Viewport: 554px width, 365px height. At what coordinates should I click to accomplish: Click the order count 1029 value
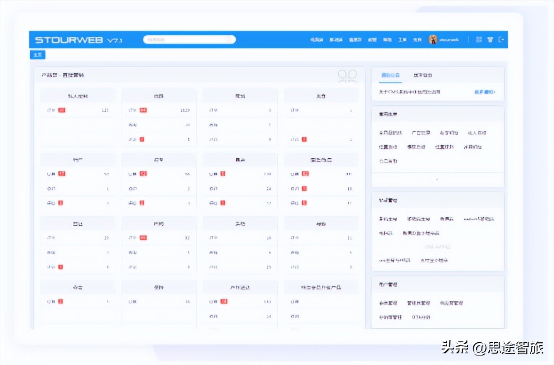(x=185, y=110)
